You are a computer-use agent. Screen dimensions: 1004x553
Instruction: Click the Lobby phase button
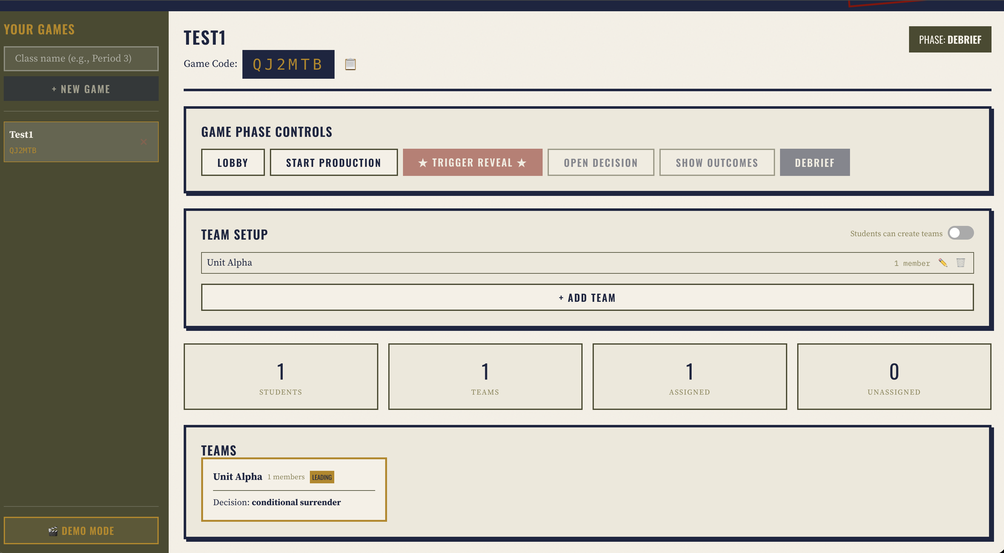click(x=233, y=162)
